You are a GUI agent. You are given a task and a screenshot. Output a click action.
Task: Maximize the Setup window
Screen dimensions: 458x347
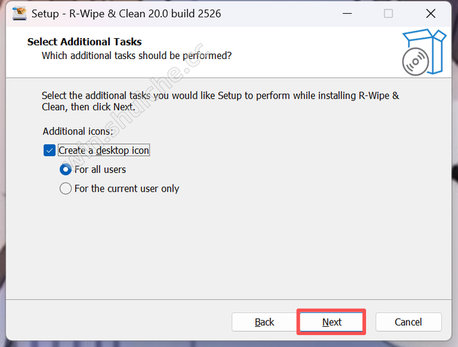click(388, 13)
